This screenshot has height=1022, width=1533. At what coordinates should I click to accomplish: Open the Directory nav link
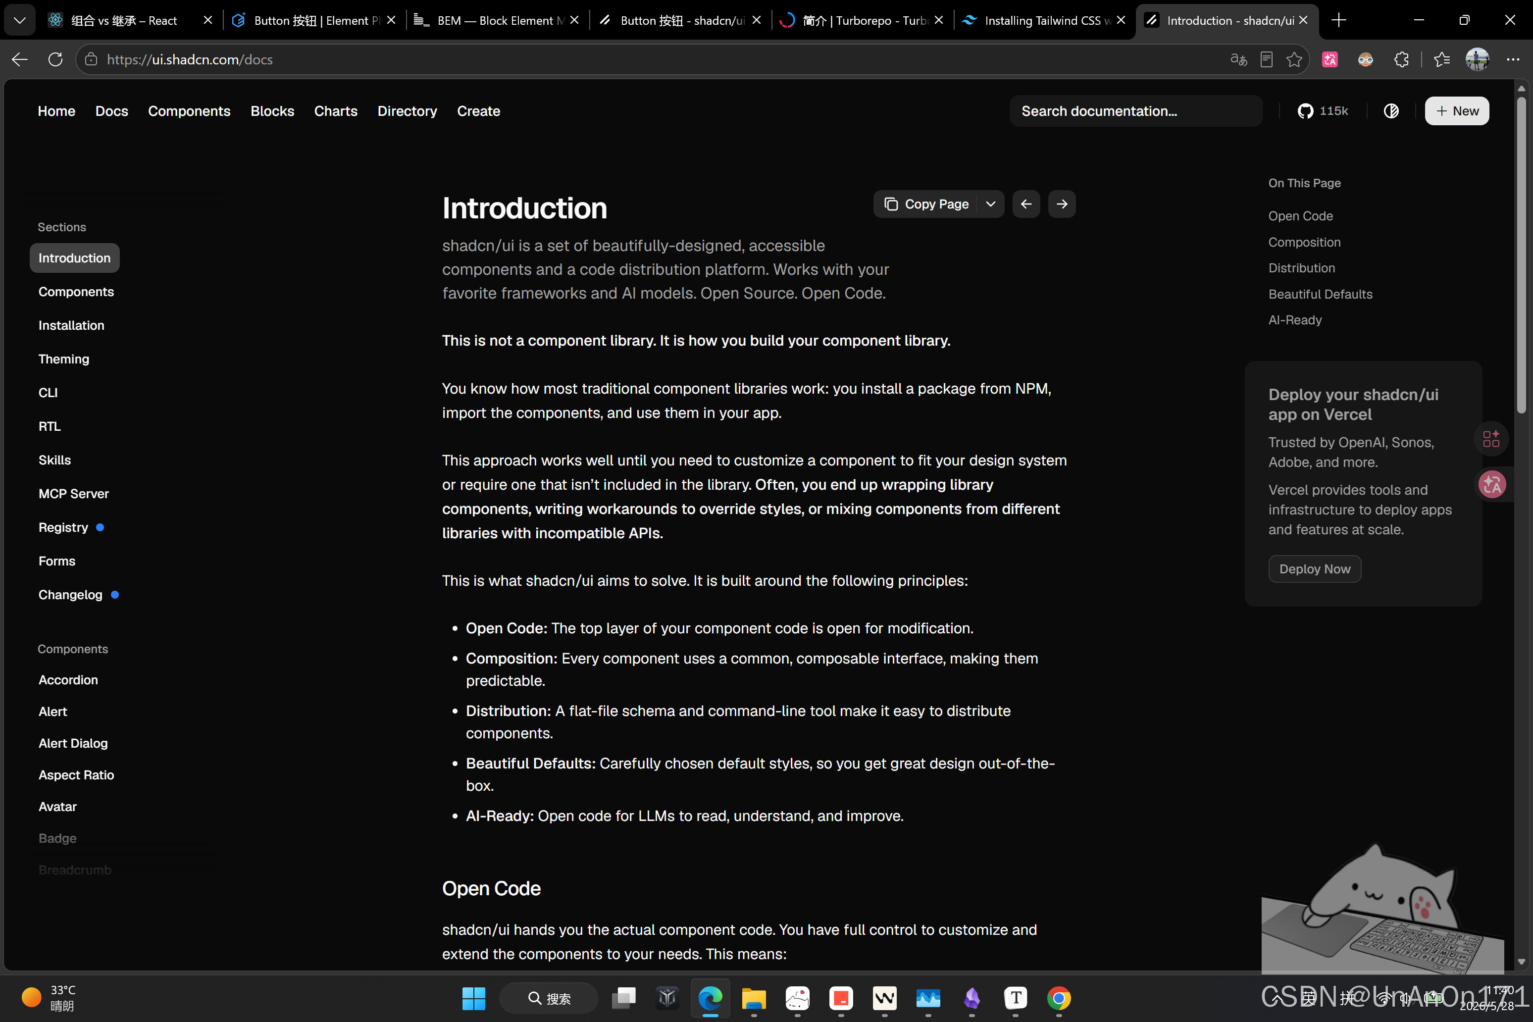click(408, 111)
